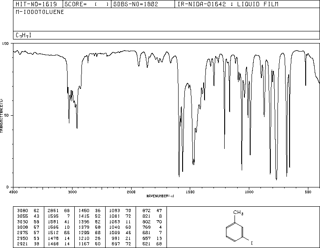Click the 1500 wavenumber axis label
The image size is (320, 248).
(190, 192)
